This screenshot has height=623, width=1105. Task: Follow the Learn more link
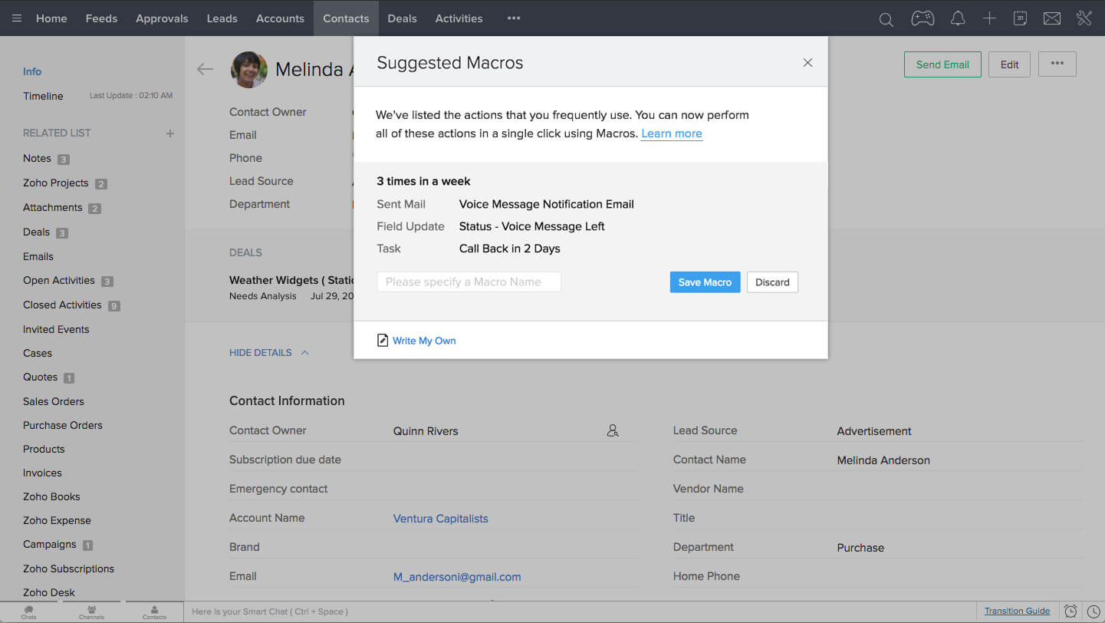[x=671, y=133]
